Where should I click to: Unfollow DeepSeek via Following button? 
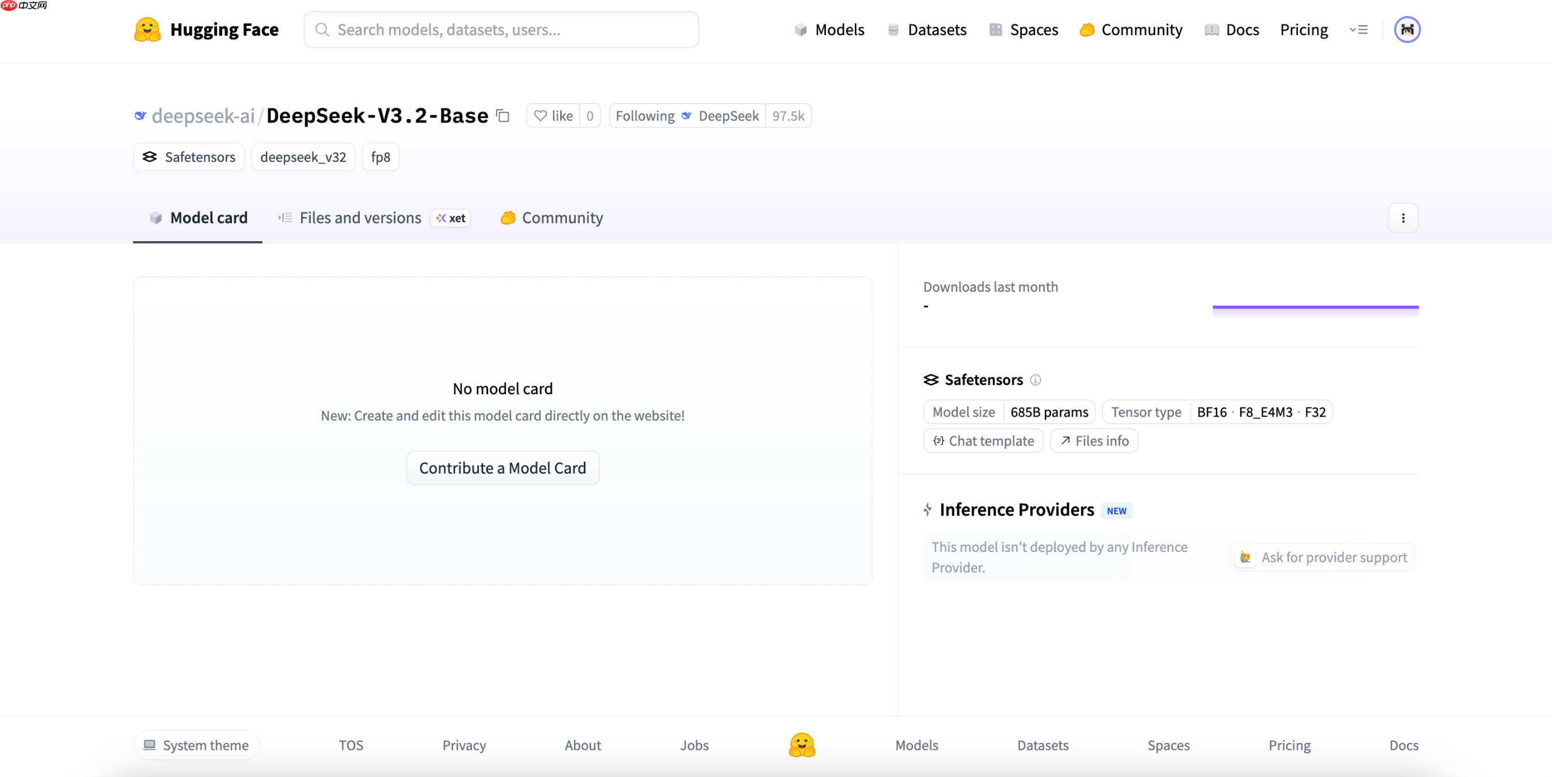point(645,116)
